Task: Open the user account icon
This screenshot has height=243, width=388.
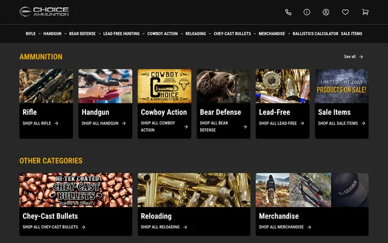Action: coord(326,12)
